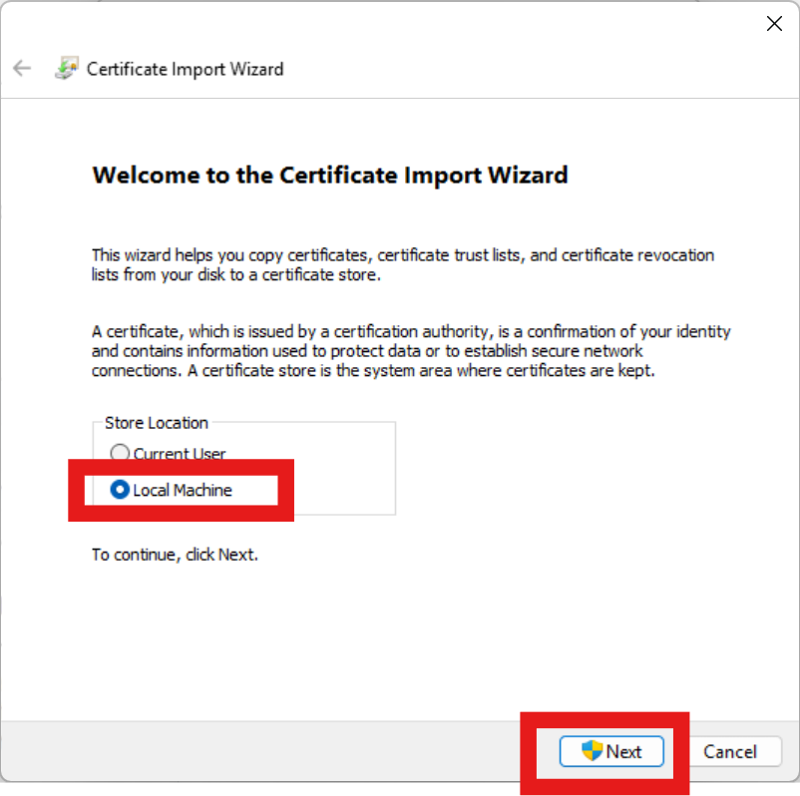Click Next to proceed with import

click(611, 752)
